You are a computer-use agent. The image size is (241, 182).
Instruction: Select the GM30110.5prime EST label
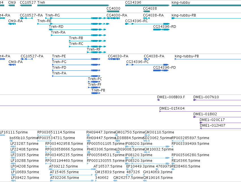[x=159, y=132]
